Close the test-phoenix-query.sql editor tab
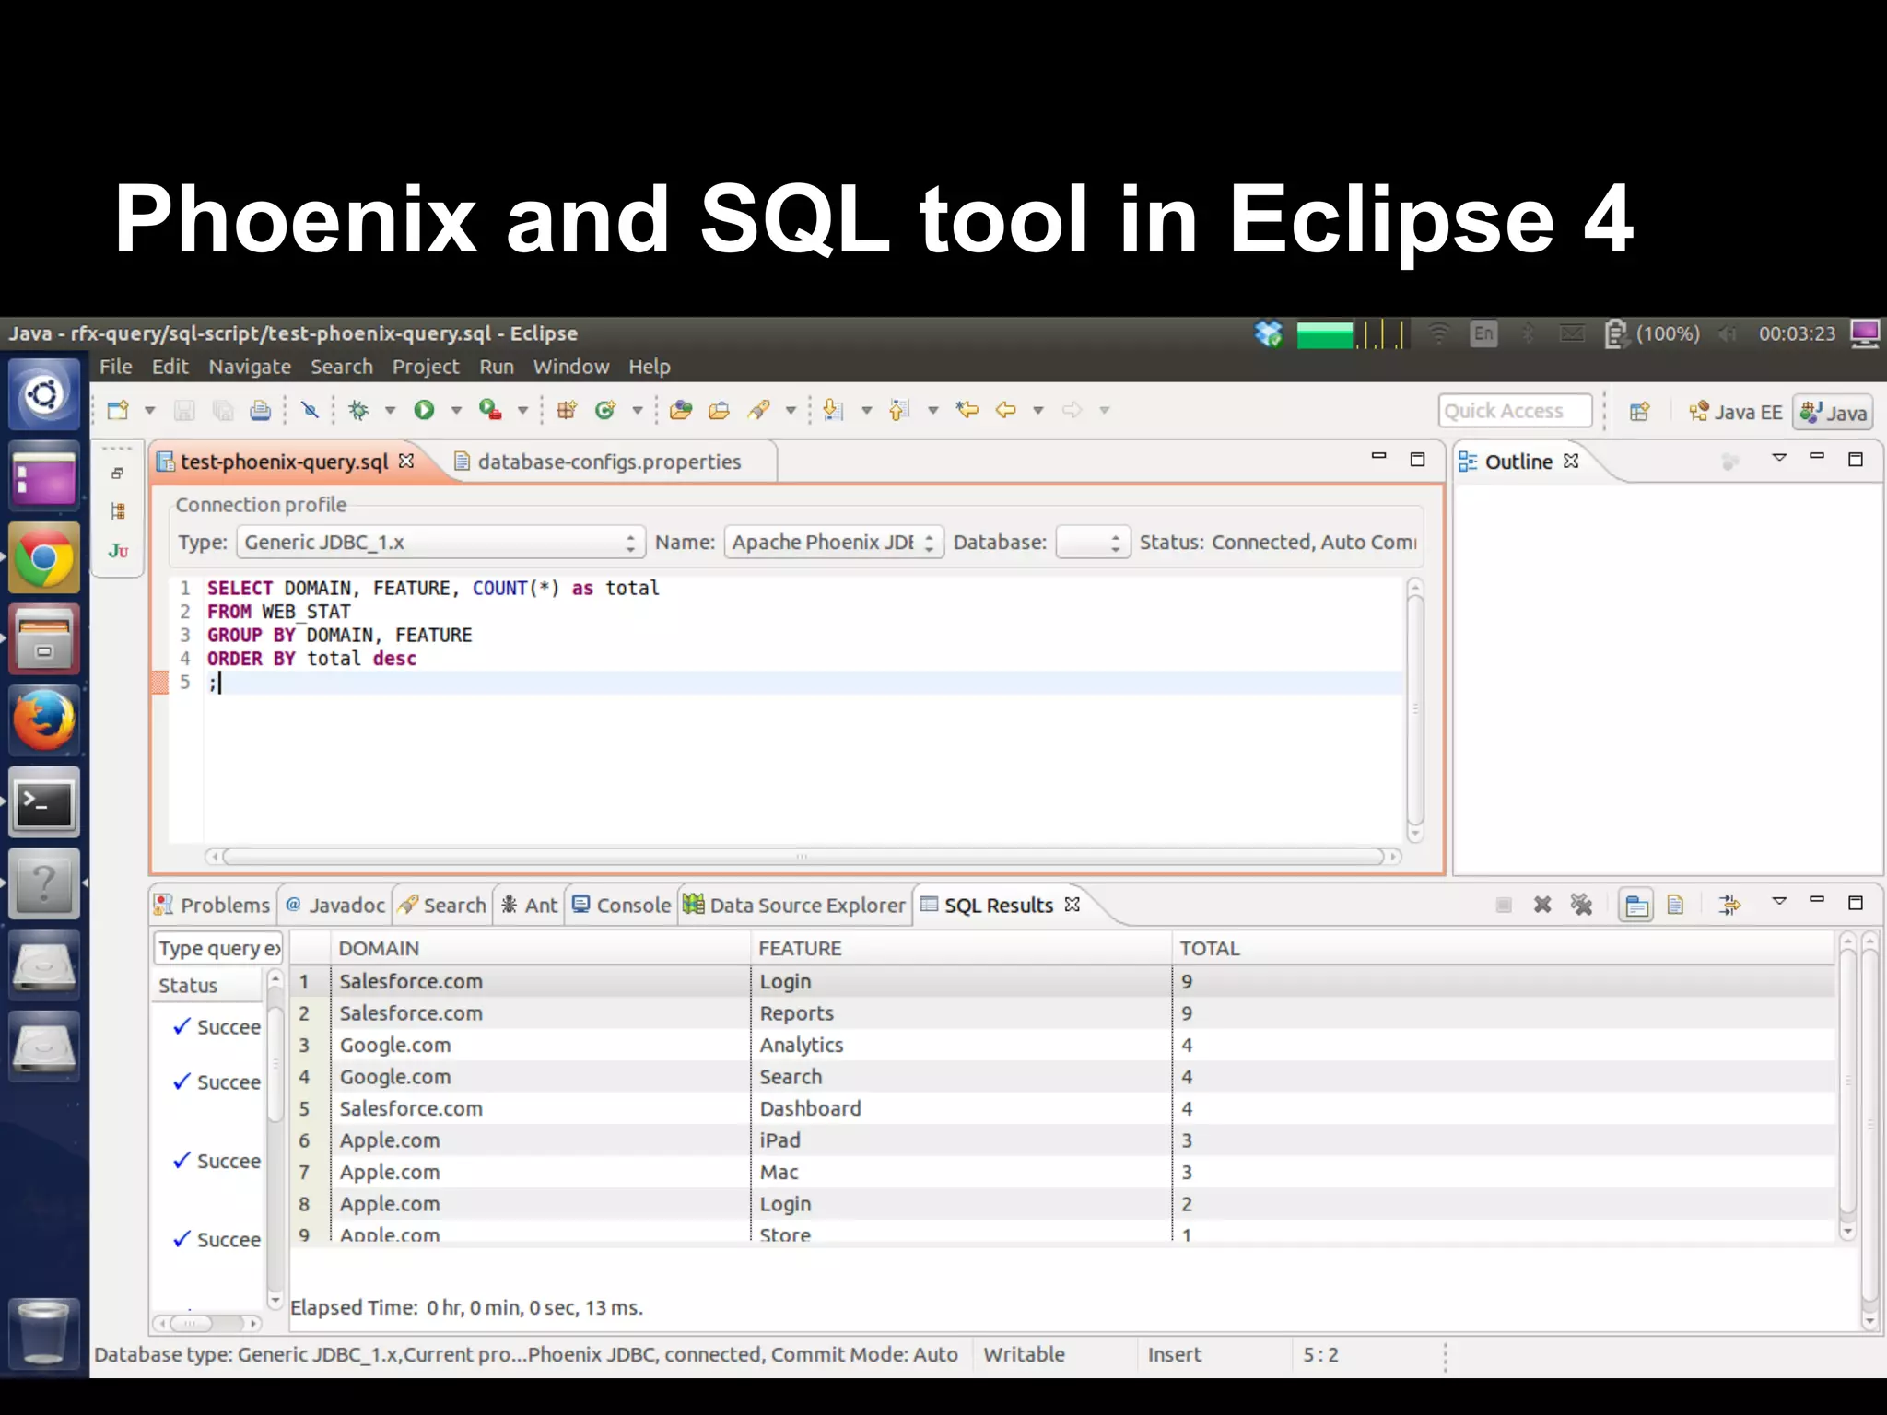Viewport: 1887px width, 1415px height. point(406,461)
